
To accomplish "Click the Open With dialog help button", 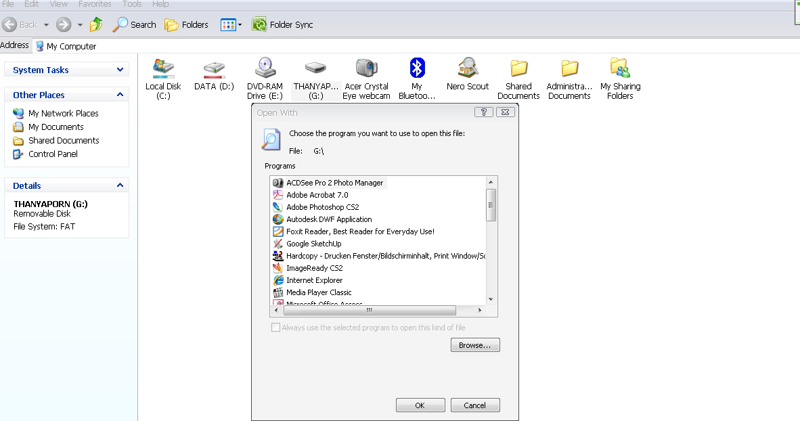I will (484, 112).
